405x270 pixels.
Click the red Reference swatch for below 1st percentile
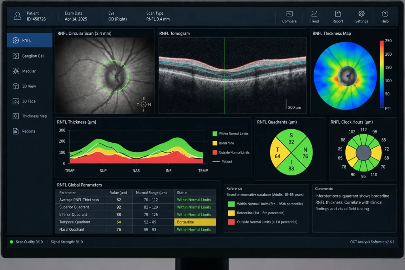click(231, 222)
